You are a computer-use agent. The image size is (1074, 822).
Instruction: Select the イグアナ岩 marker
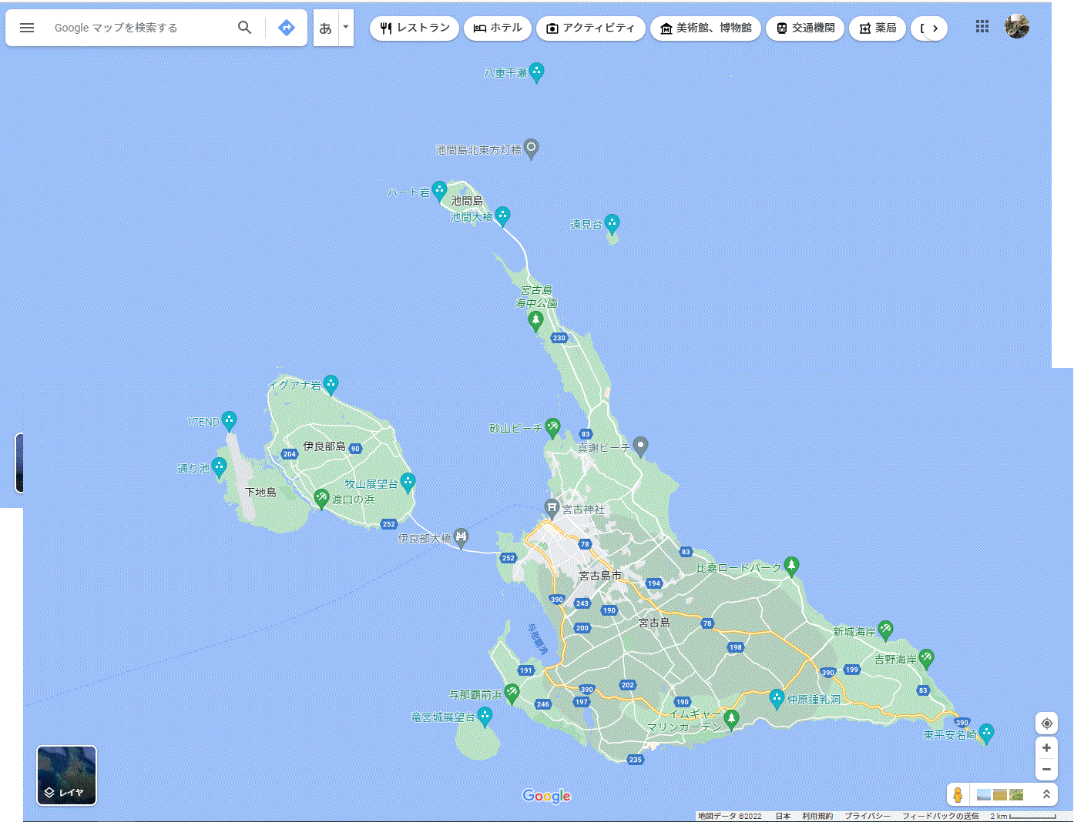pos(331,384)
